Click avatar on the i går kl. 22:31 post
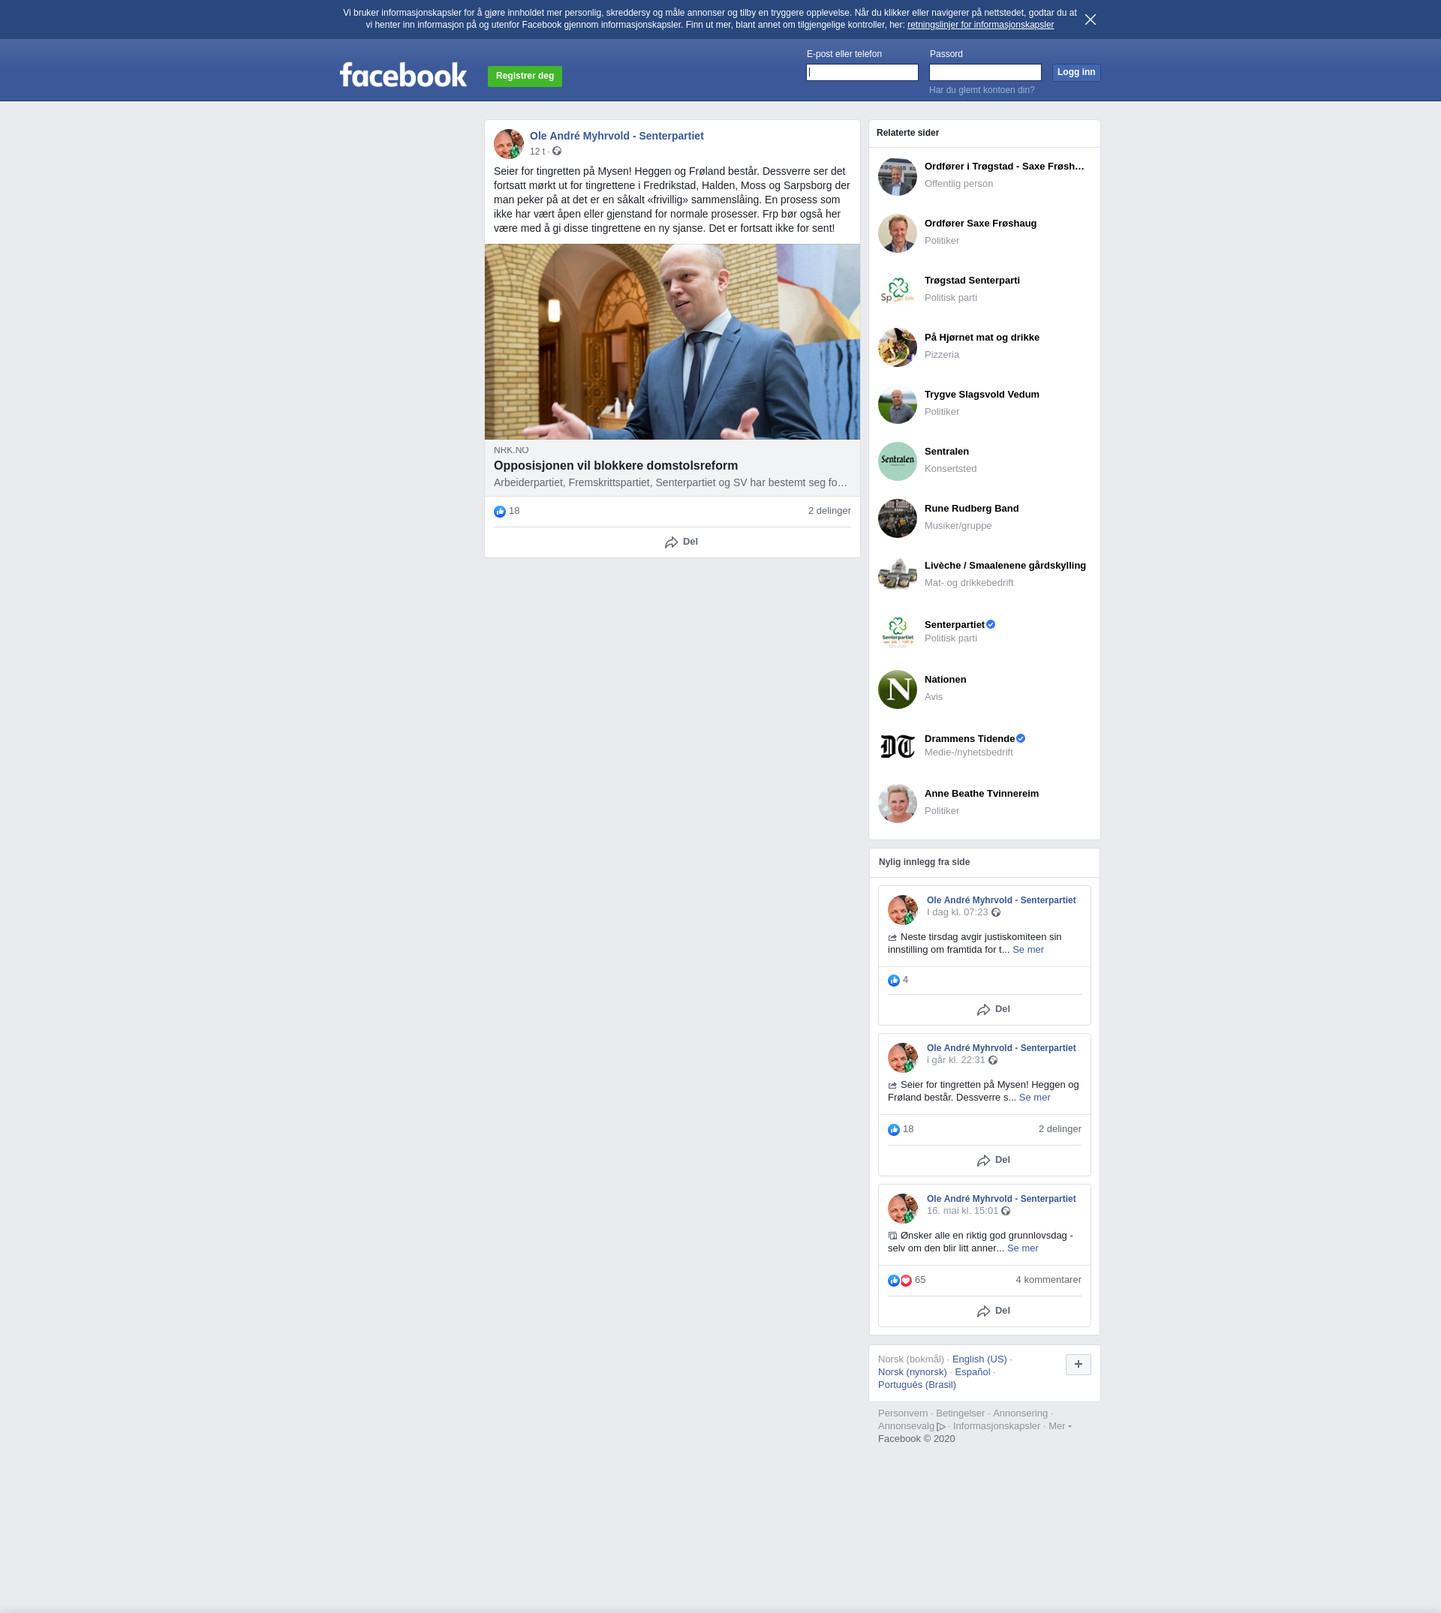 [903, 1058]
